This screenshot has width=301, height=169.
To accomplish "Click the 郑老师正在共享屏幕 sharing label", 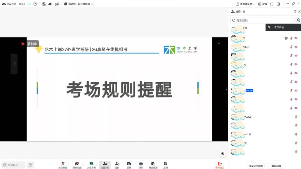I will coord(79,4).
